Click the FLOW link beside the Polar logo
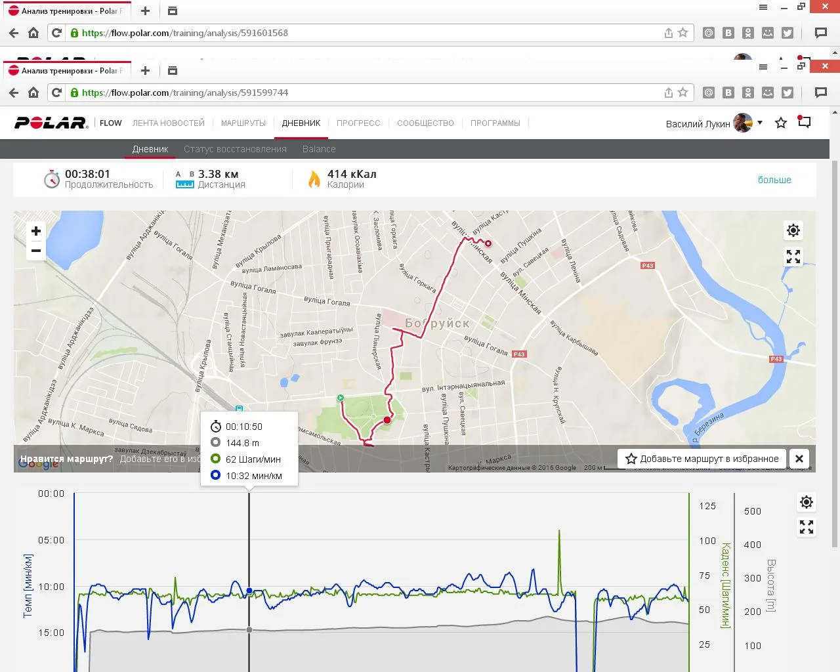The height and width of the screenshot is (672, 840). (x=111, y=123)
